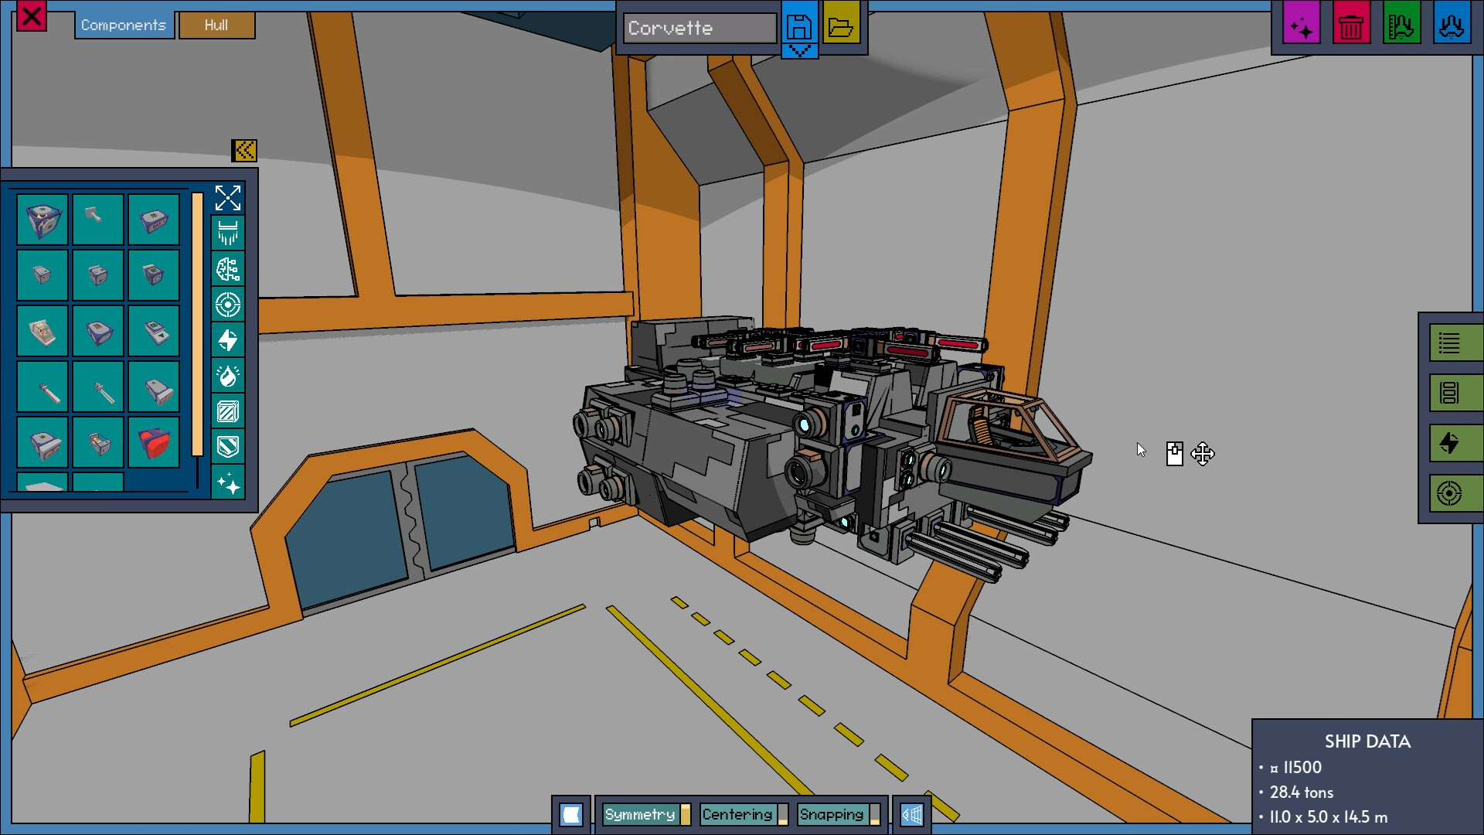Click the Corvette ship name field
This screenshot has width=1484, height=835.
[x=699, y=28]
